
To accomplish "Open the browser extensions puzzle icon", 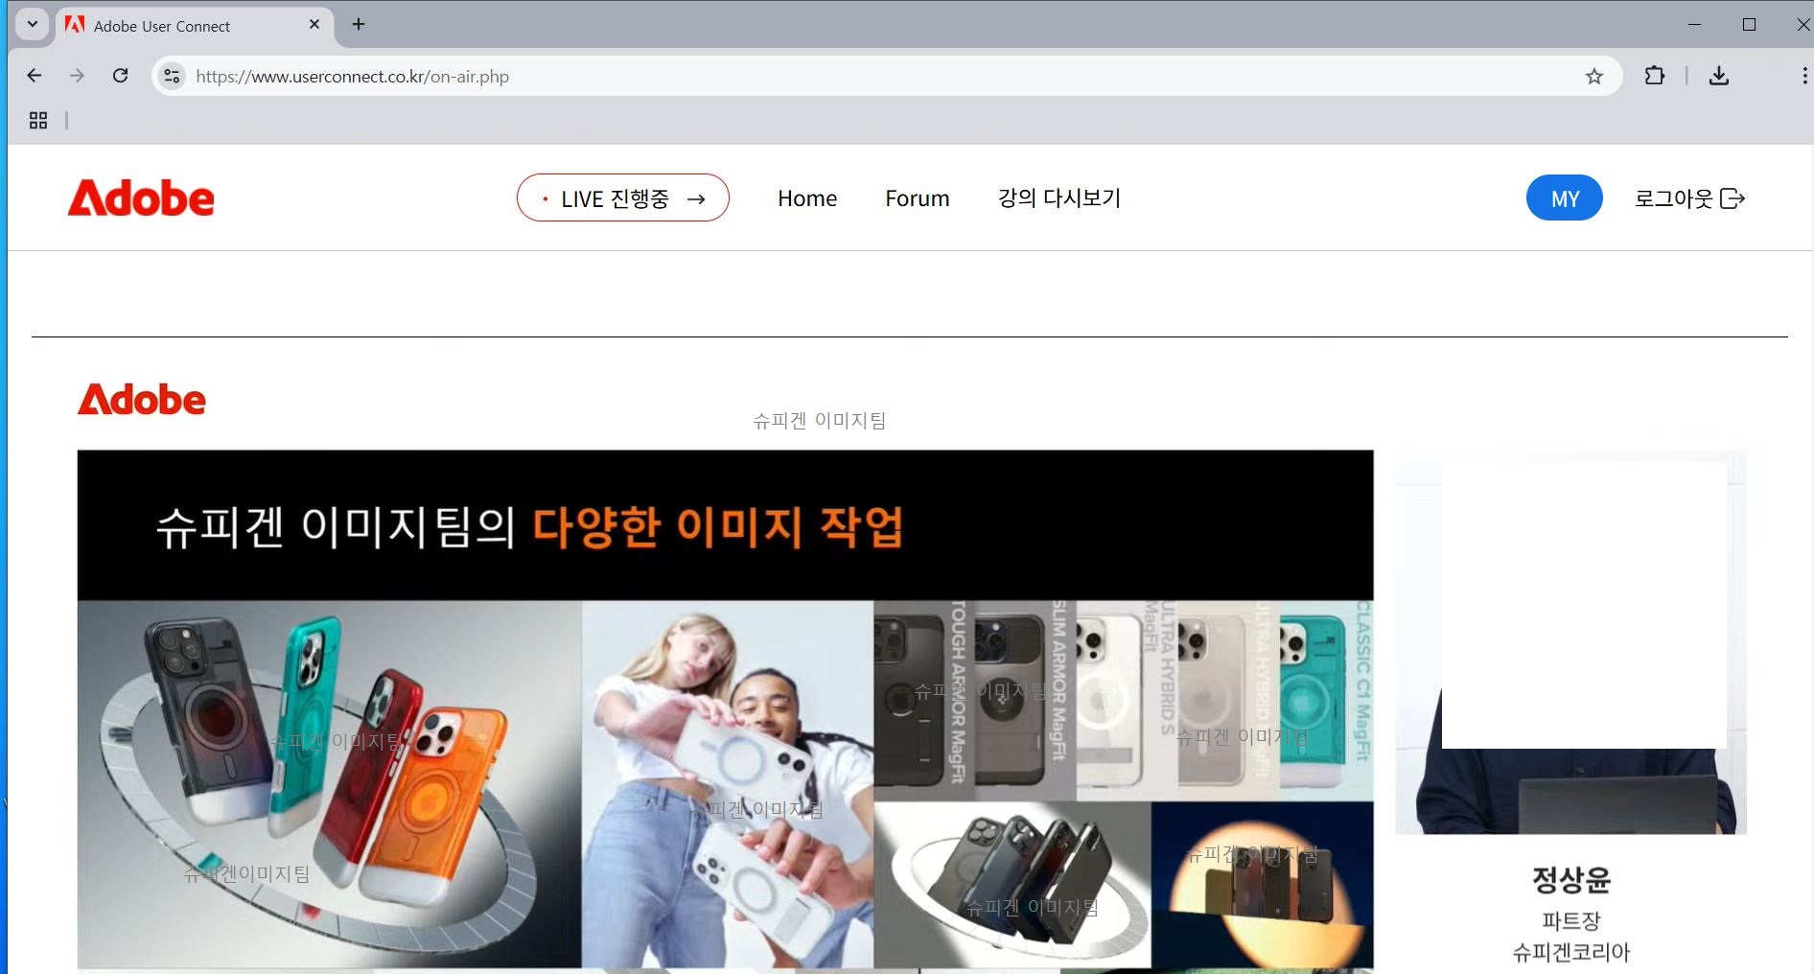I will pos(1654,76).
